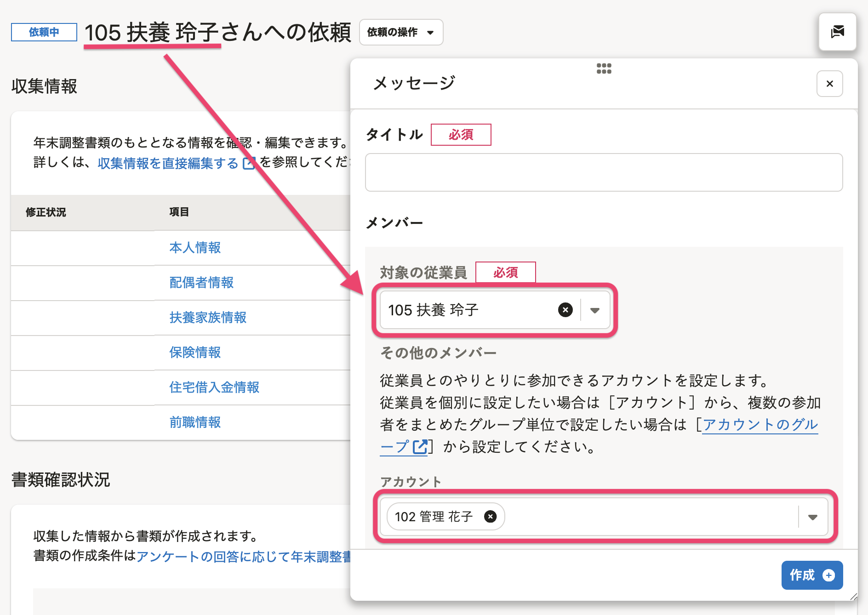The image size is (868, 615).
Task: Clear the selected employee 105 扶養 玲子
Action: point(565,310)
